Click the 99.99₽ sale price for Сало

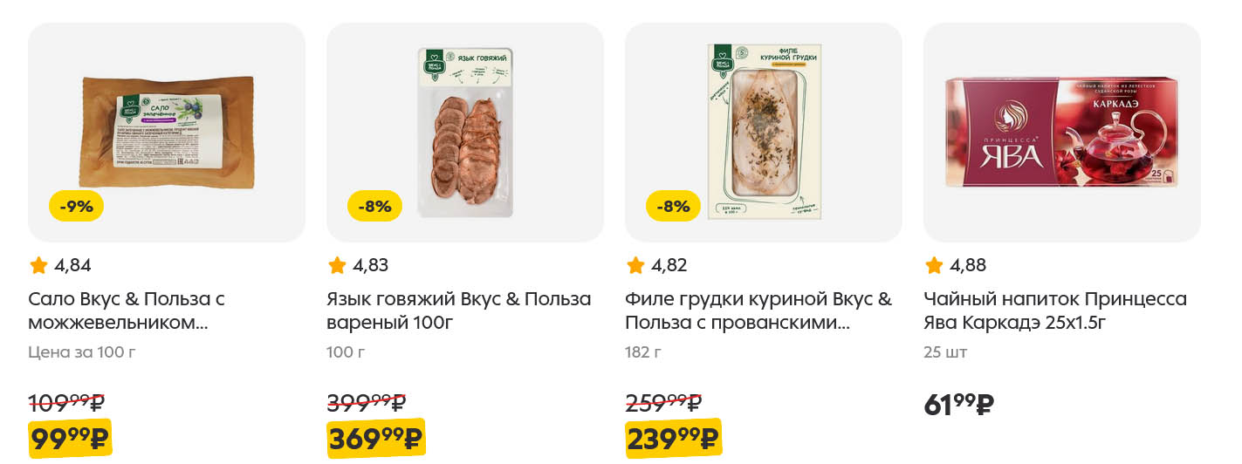click(x=71, y=439)
